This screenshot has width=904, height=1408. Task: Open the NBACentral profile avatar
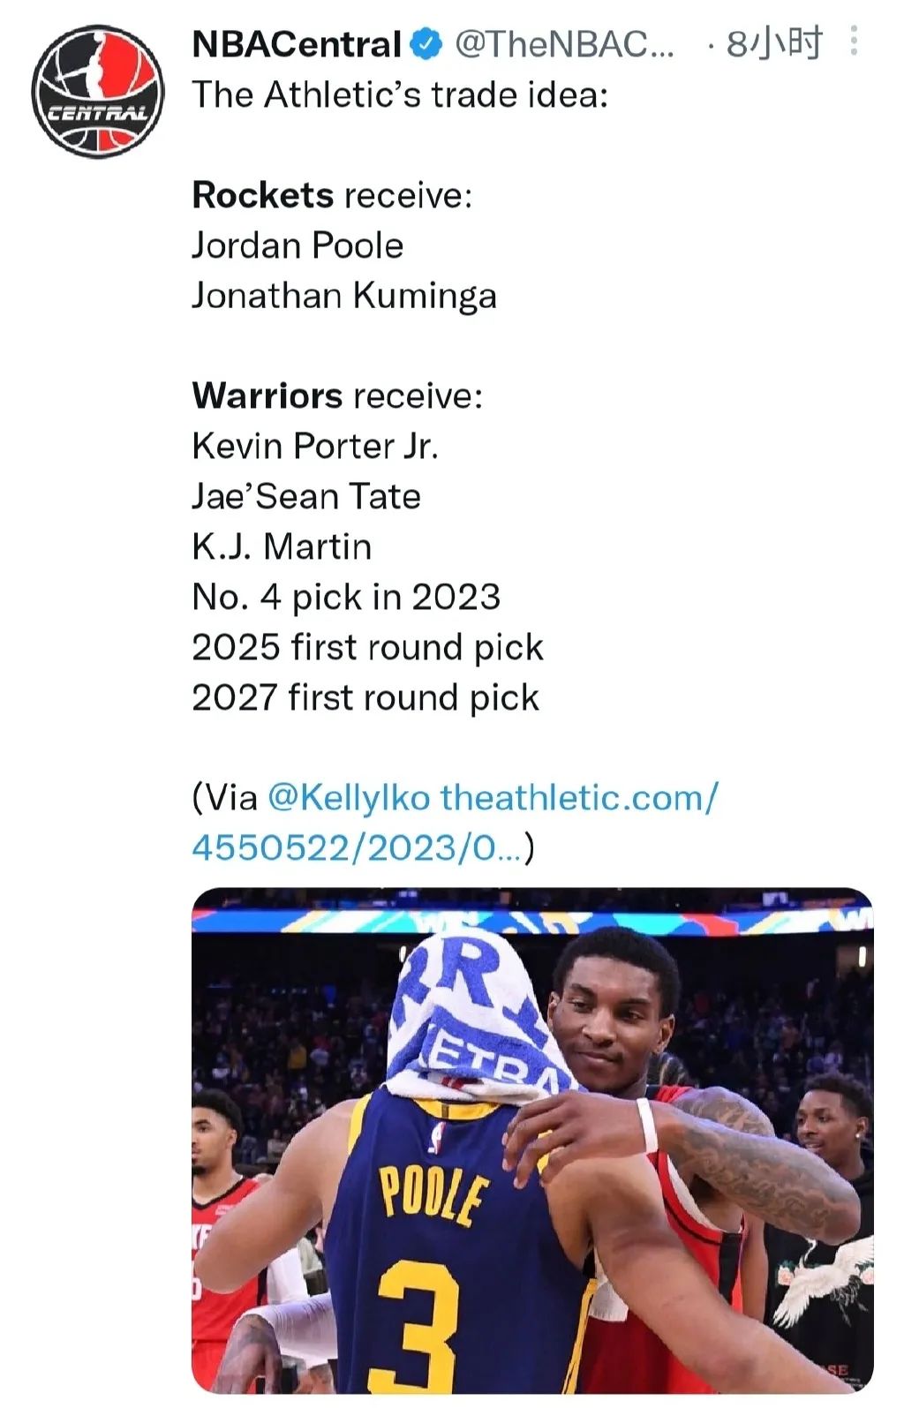click(x=98, y=92)
